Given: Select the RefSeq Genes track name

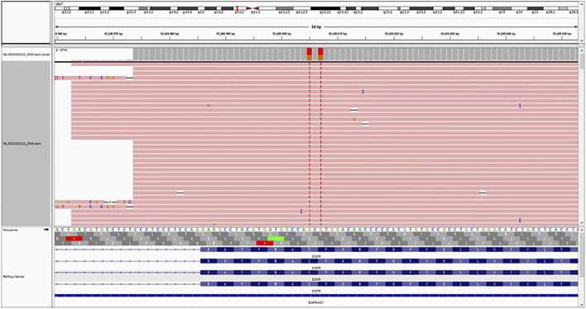Looking at the screenshot, I should (13, 277).
